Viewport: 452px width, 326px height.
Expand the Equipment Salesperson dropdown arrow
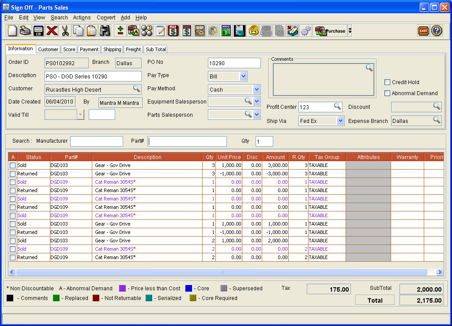(x=256, y=101)
